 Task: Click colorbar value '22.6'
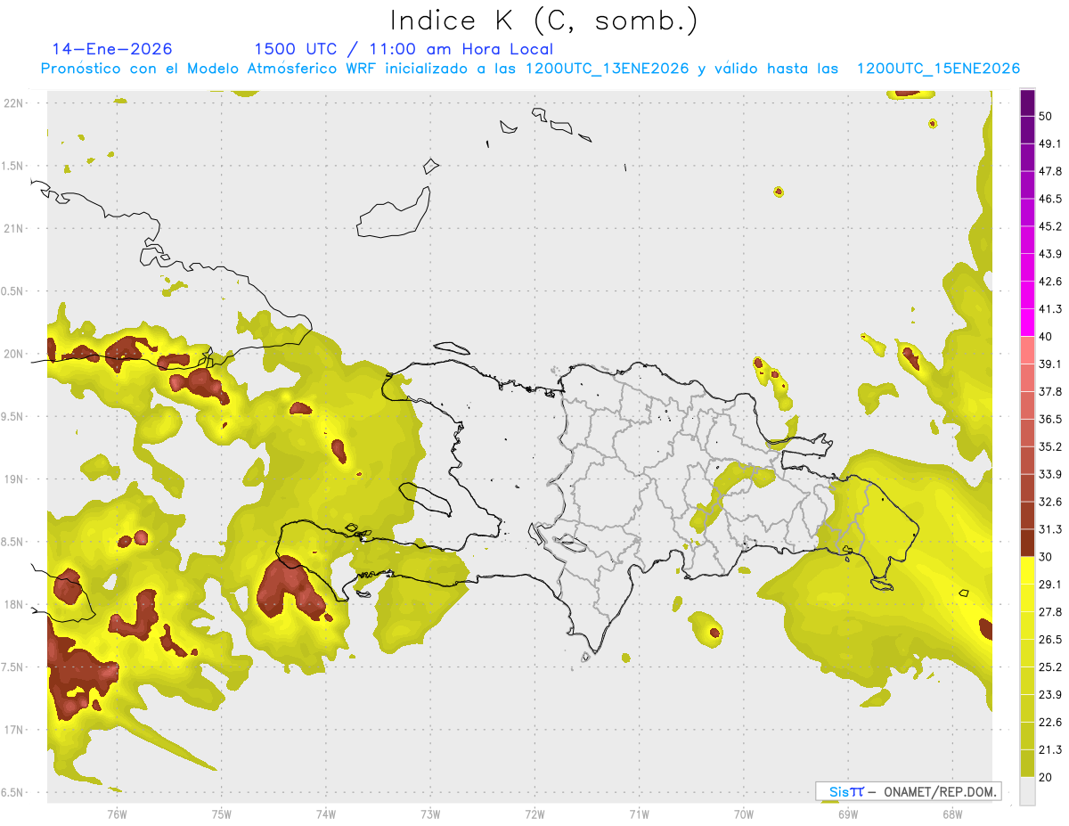coord(1050,723)
